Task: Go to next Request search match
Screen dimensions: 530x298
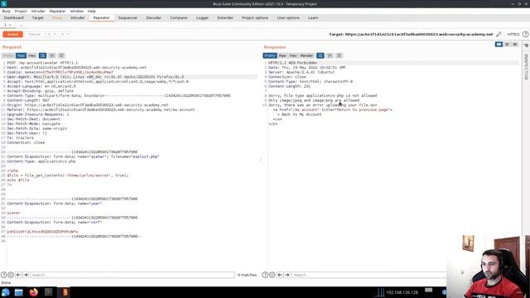Action: click(26, 275)
